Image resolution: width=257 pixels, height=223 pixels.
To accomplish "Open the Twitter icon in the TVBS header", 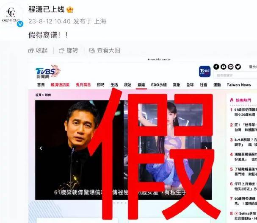I will point(238,67).
